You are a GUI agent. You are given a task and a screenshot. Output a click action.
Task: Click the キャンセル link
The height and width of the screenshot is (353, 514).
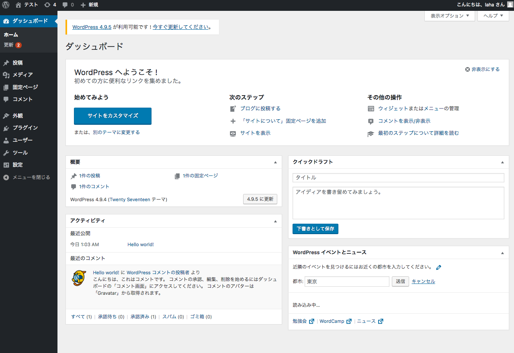pos(423,282)
